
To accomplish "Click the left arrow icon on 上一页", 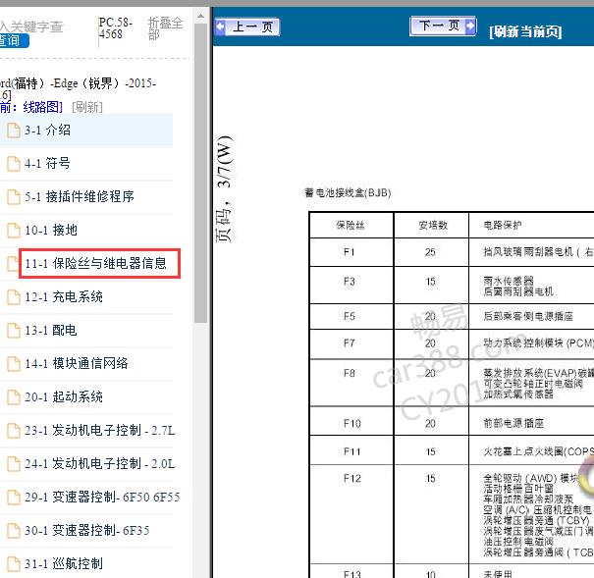I will click(220, 26).
